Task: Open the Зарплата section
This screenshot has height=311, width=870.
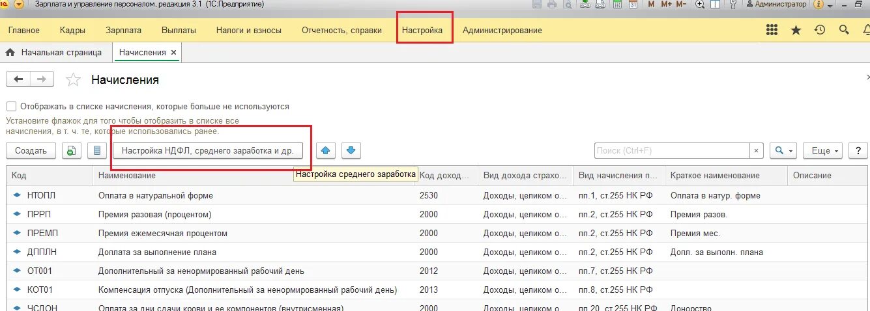Action: (124, 30)
